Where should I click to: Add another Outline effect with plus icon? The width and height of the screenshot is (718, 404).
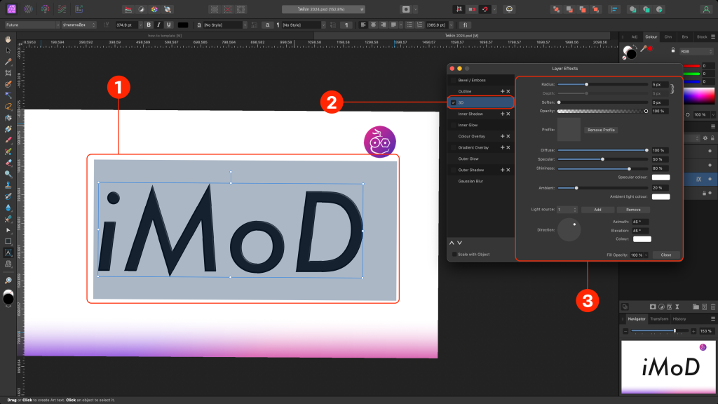(x=501, y=91)
